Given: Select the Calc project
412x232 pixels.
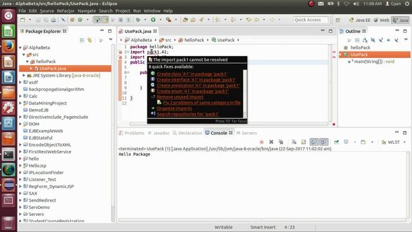Looking at the screenshot, I should tap(33, 96).
